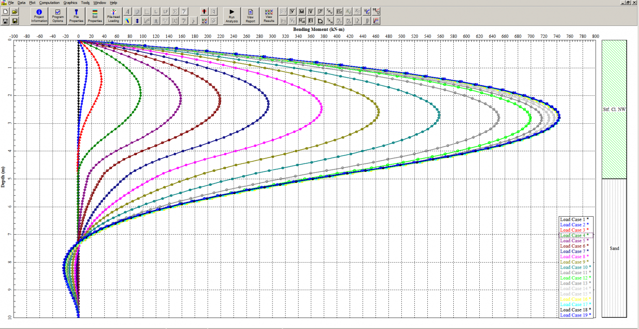Open the Data menu

pos(21,2)
